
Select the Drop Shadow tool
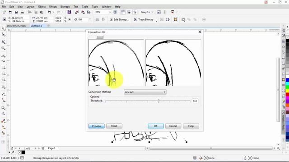click(3, 108)
